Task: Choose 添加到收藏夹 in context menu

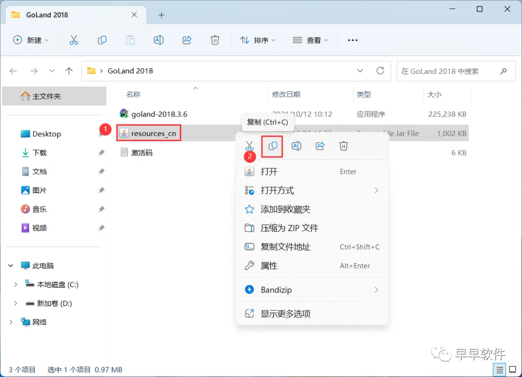Action: [x=312, y=209]
